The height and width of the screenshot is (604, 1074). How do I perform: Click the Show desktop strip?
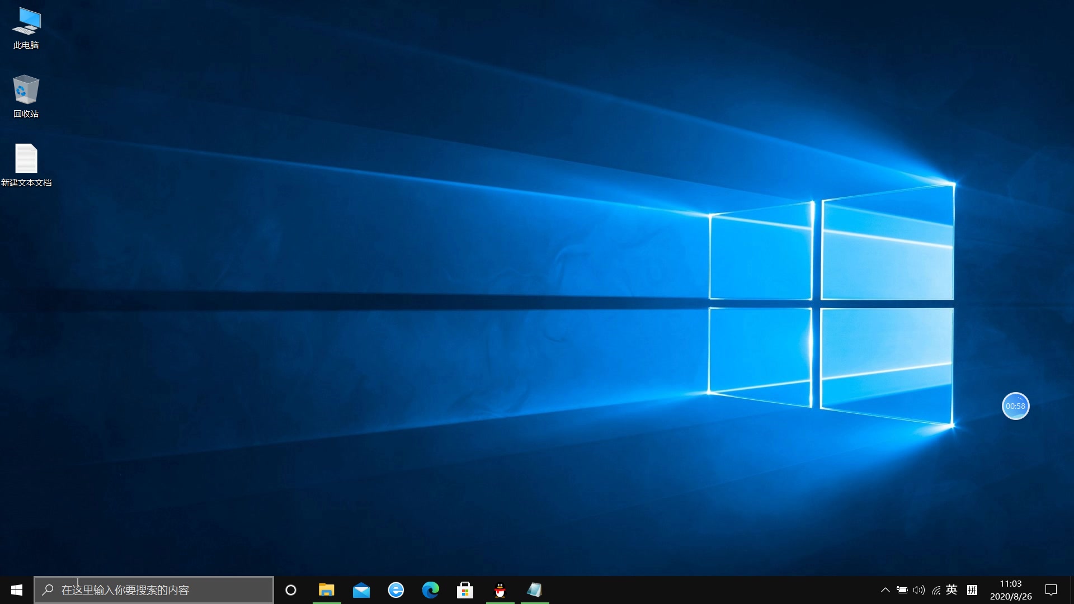click(x=1072, y=590)
